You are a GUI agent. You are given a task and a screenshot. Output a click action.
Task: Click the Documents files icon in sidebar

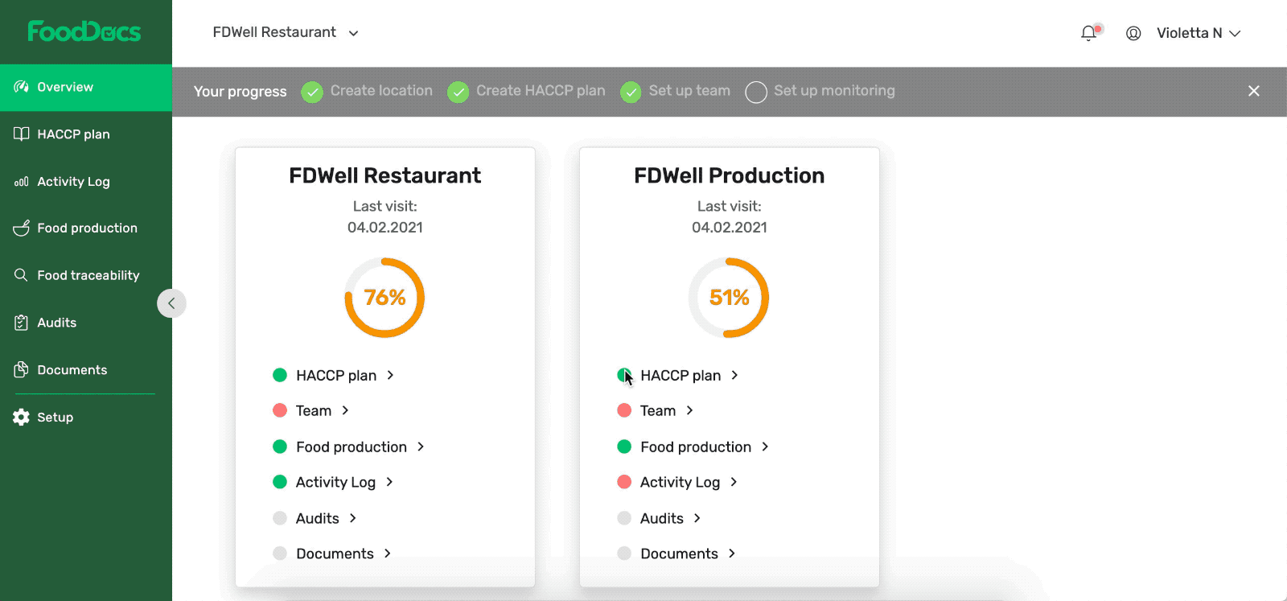[22, 370]
